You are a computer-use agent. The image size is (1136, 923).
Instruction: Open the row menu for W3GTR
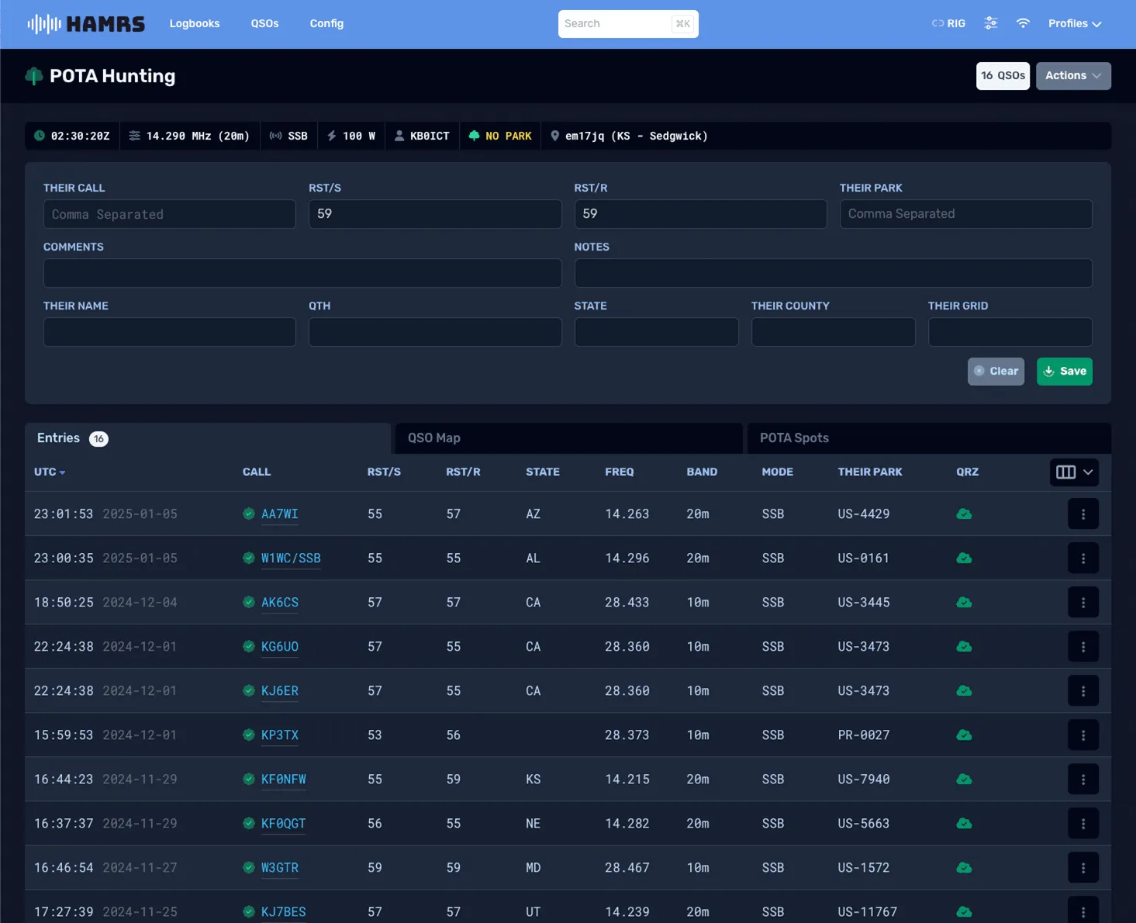tap(1083, 867)
